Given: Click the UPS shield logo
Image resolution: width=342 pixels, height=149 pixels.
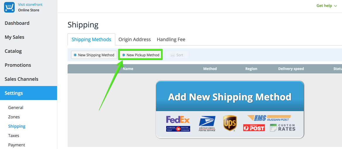Looking at the screenshot, I should click(x=230, y=123).
